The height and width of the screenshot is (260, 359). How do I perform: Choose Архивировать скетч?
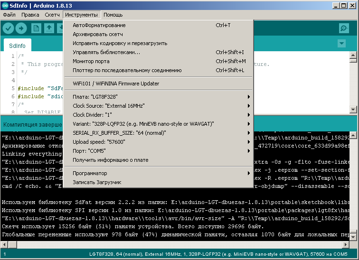158,34
